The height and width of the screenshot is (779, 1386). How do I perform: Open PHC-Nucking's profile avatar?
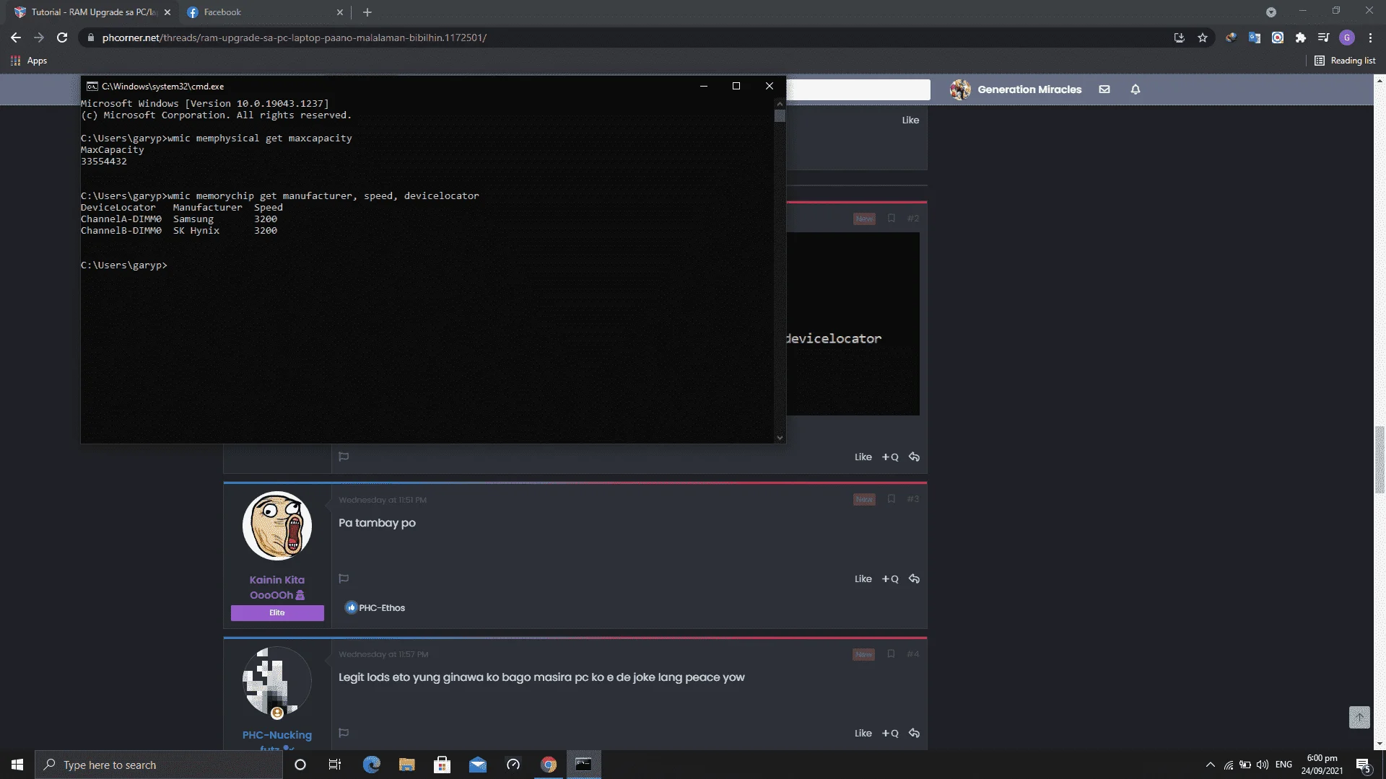277,681
